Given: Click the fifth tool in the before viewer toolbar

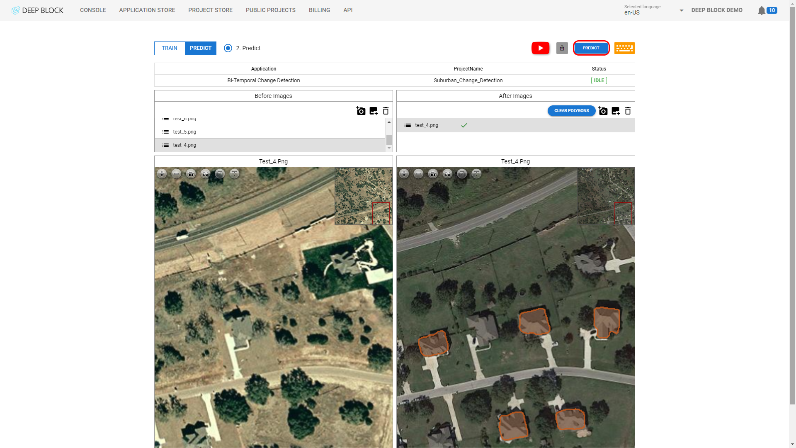Looking at the screenshot, I should [x=220, y=174].
